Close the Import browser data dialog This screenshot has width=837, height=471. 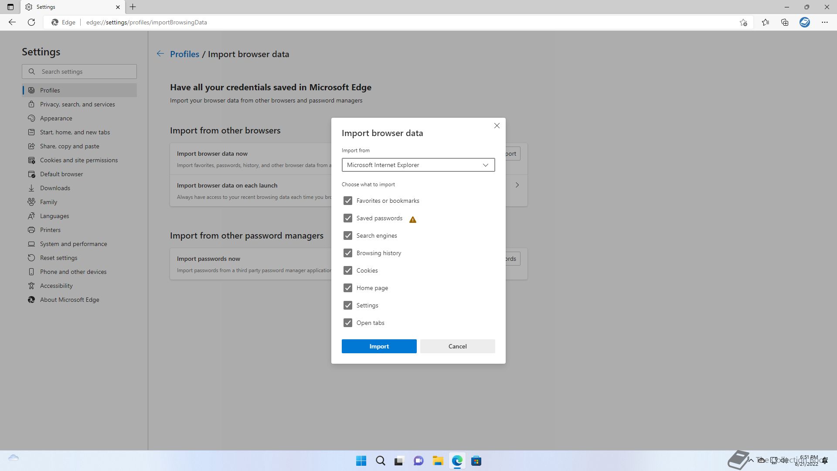[x=497, y=126]
